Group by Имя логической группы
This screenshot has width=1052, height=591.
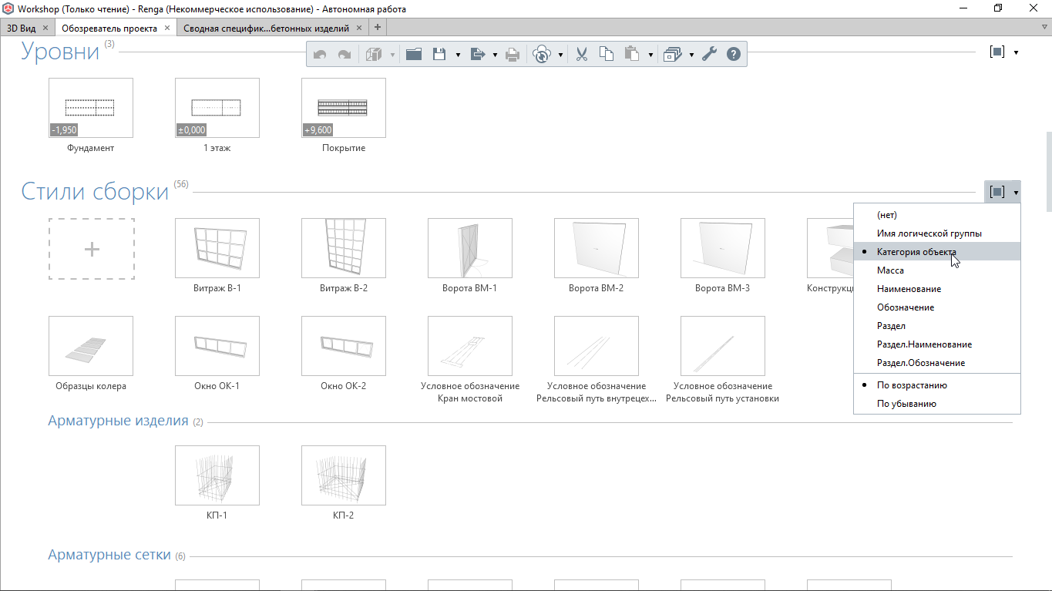pyautogui.click(x=937, y=233)
